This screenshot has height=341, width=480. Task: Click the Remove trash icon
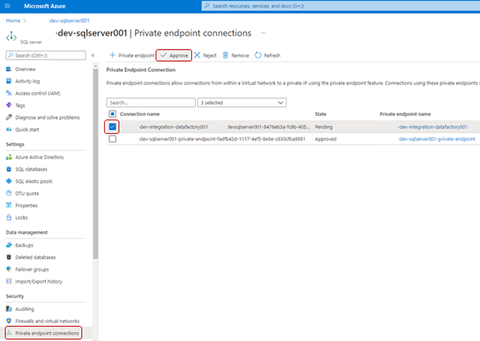click(225, 55)
